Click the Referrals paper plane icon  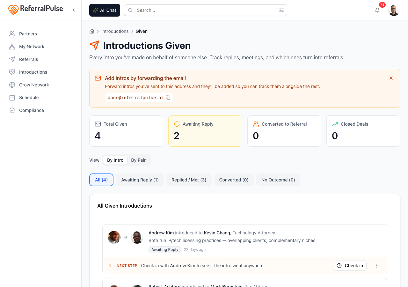12,59
